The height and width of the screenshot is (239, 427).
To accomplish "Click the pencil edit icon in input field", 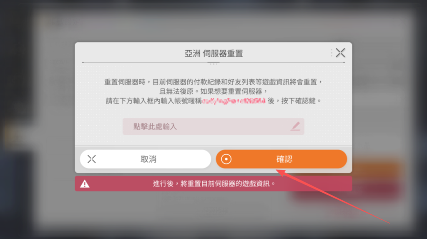I will [295, 126].
